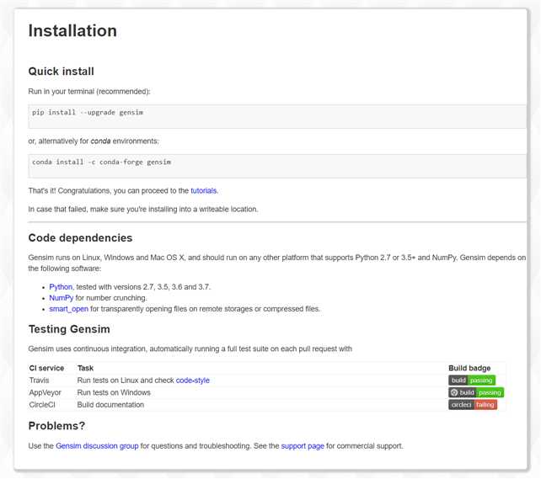Click the Travis cell in CI table

pyautogui.click(x=39, y=381)
